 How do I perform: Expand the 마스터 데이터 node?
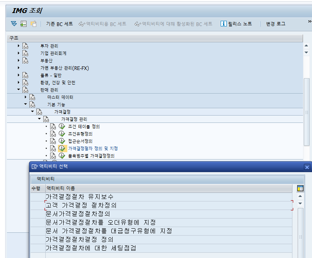[25, 97]
